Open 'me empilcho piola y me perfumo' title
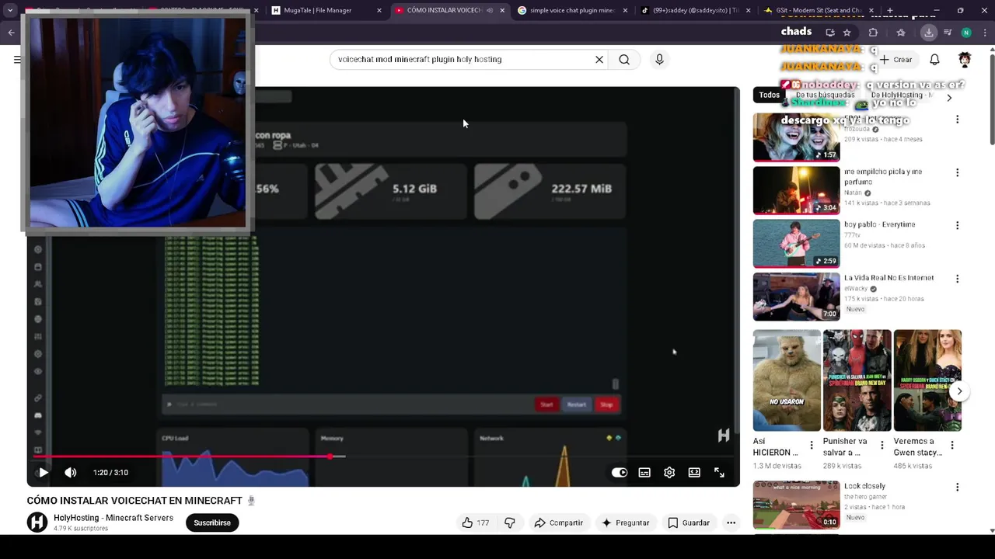Image resolution: width=995 pixels, height=559 pixels. tap(883, 176)
